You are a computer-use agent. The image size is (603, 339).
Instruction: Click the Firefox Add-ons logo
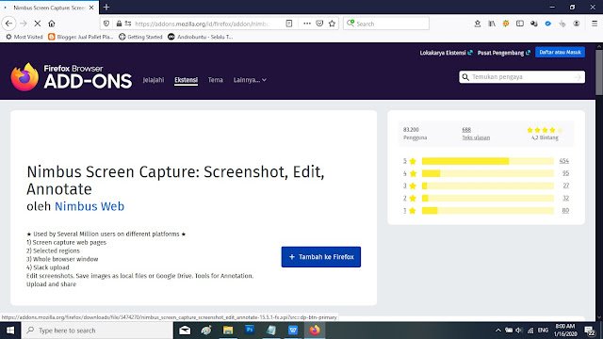[x=72, y=77]
